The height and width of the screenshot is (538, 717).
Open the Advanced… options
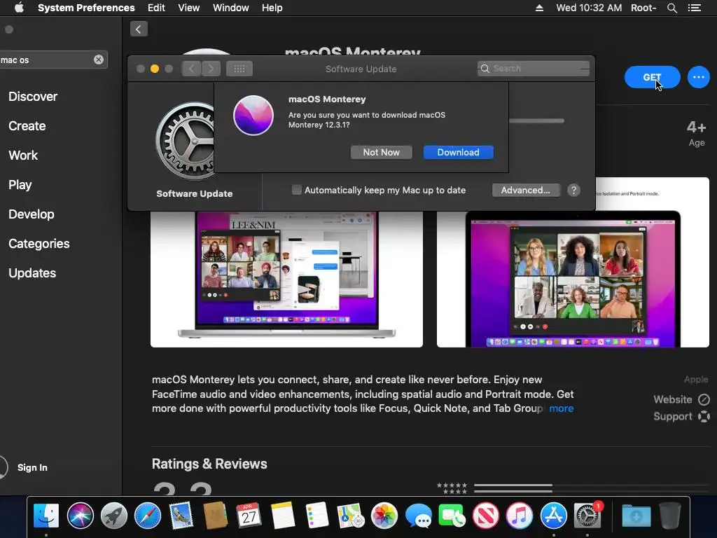(526, 191)
